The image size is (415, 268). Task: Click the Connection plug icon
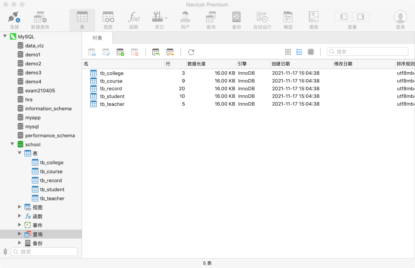[14, 17]
